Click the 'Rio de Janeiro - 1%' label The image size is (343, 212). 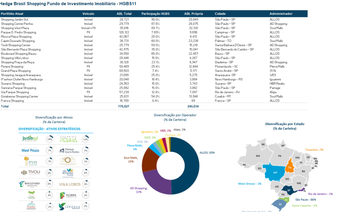point(320,194)
